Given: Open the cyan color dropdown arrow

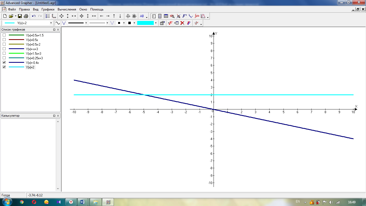Looking at the screenshot, I should point(156,23).
